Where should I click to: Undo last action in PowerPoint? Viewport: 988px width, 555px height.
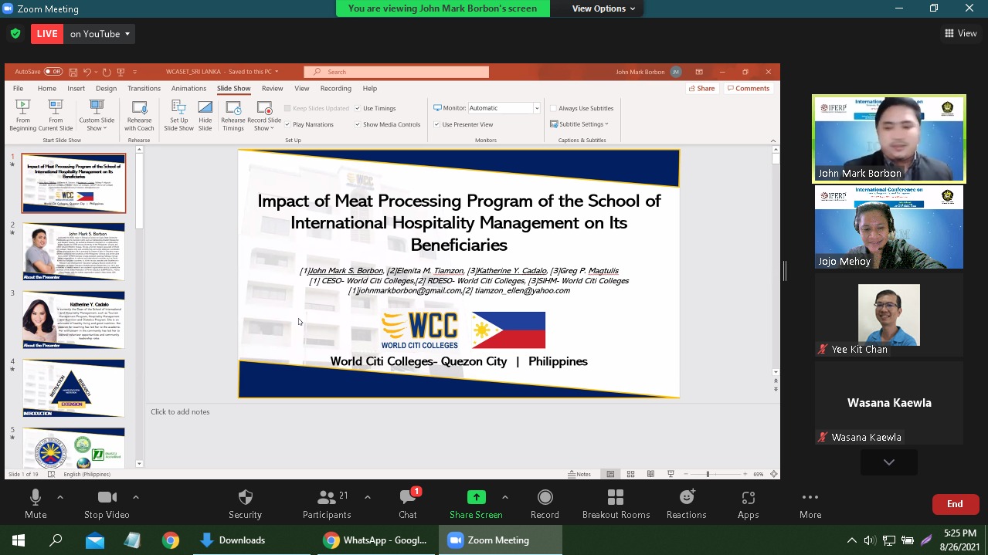[x=87, y=72]
